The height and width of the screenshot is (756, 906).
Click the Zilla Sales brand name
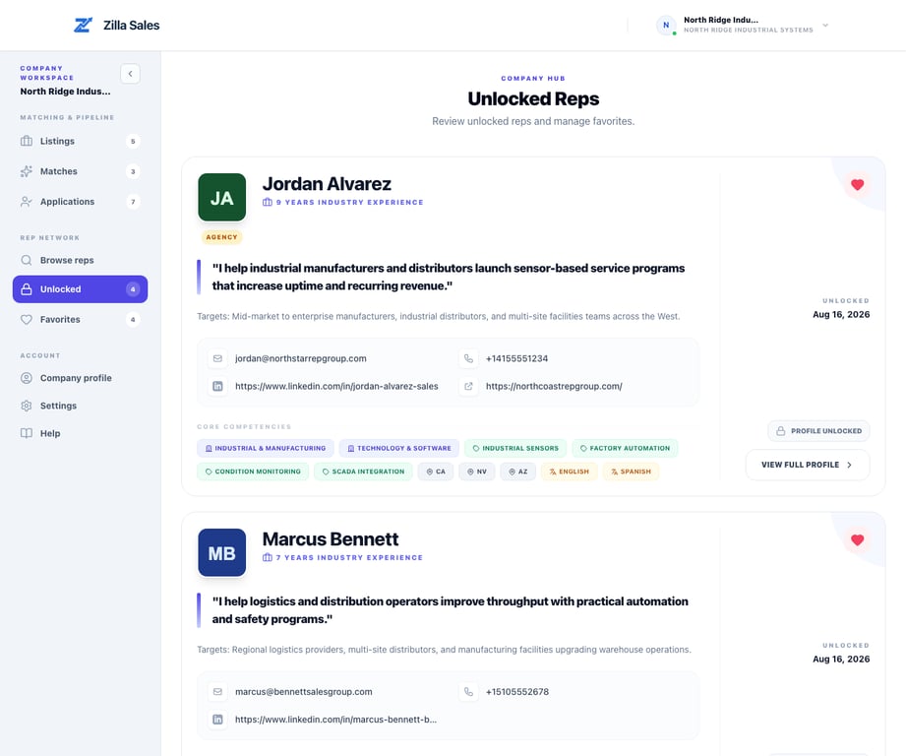tap(131, 26)
